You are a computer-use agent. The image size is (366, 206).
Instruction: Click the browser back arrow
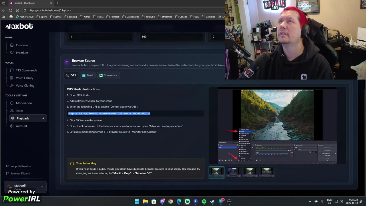click(x=4, y=10)
